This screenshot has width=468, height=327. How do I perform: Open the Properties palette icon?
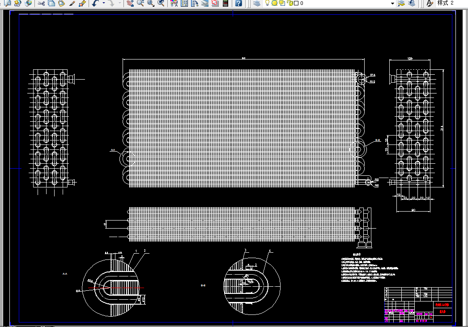[x=174, y=3]
